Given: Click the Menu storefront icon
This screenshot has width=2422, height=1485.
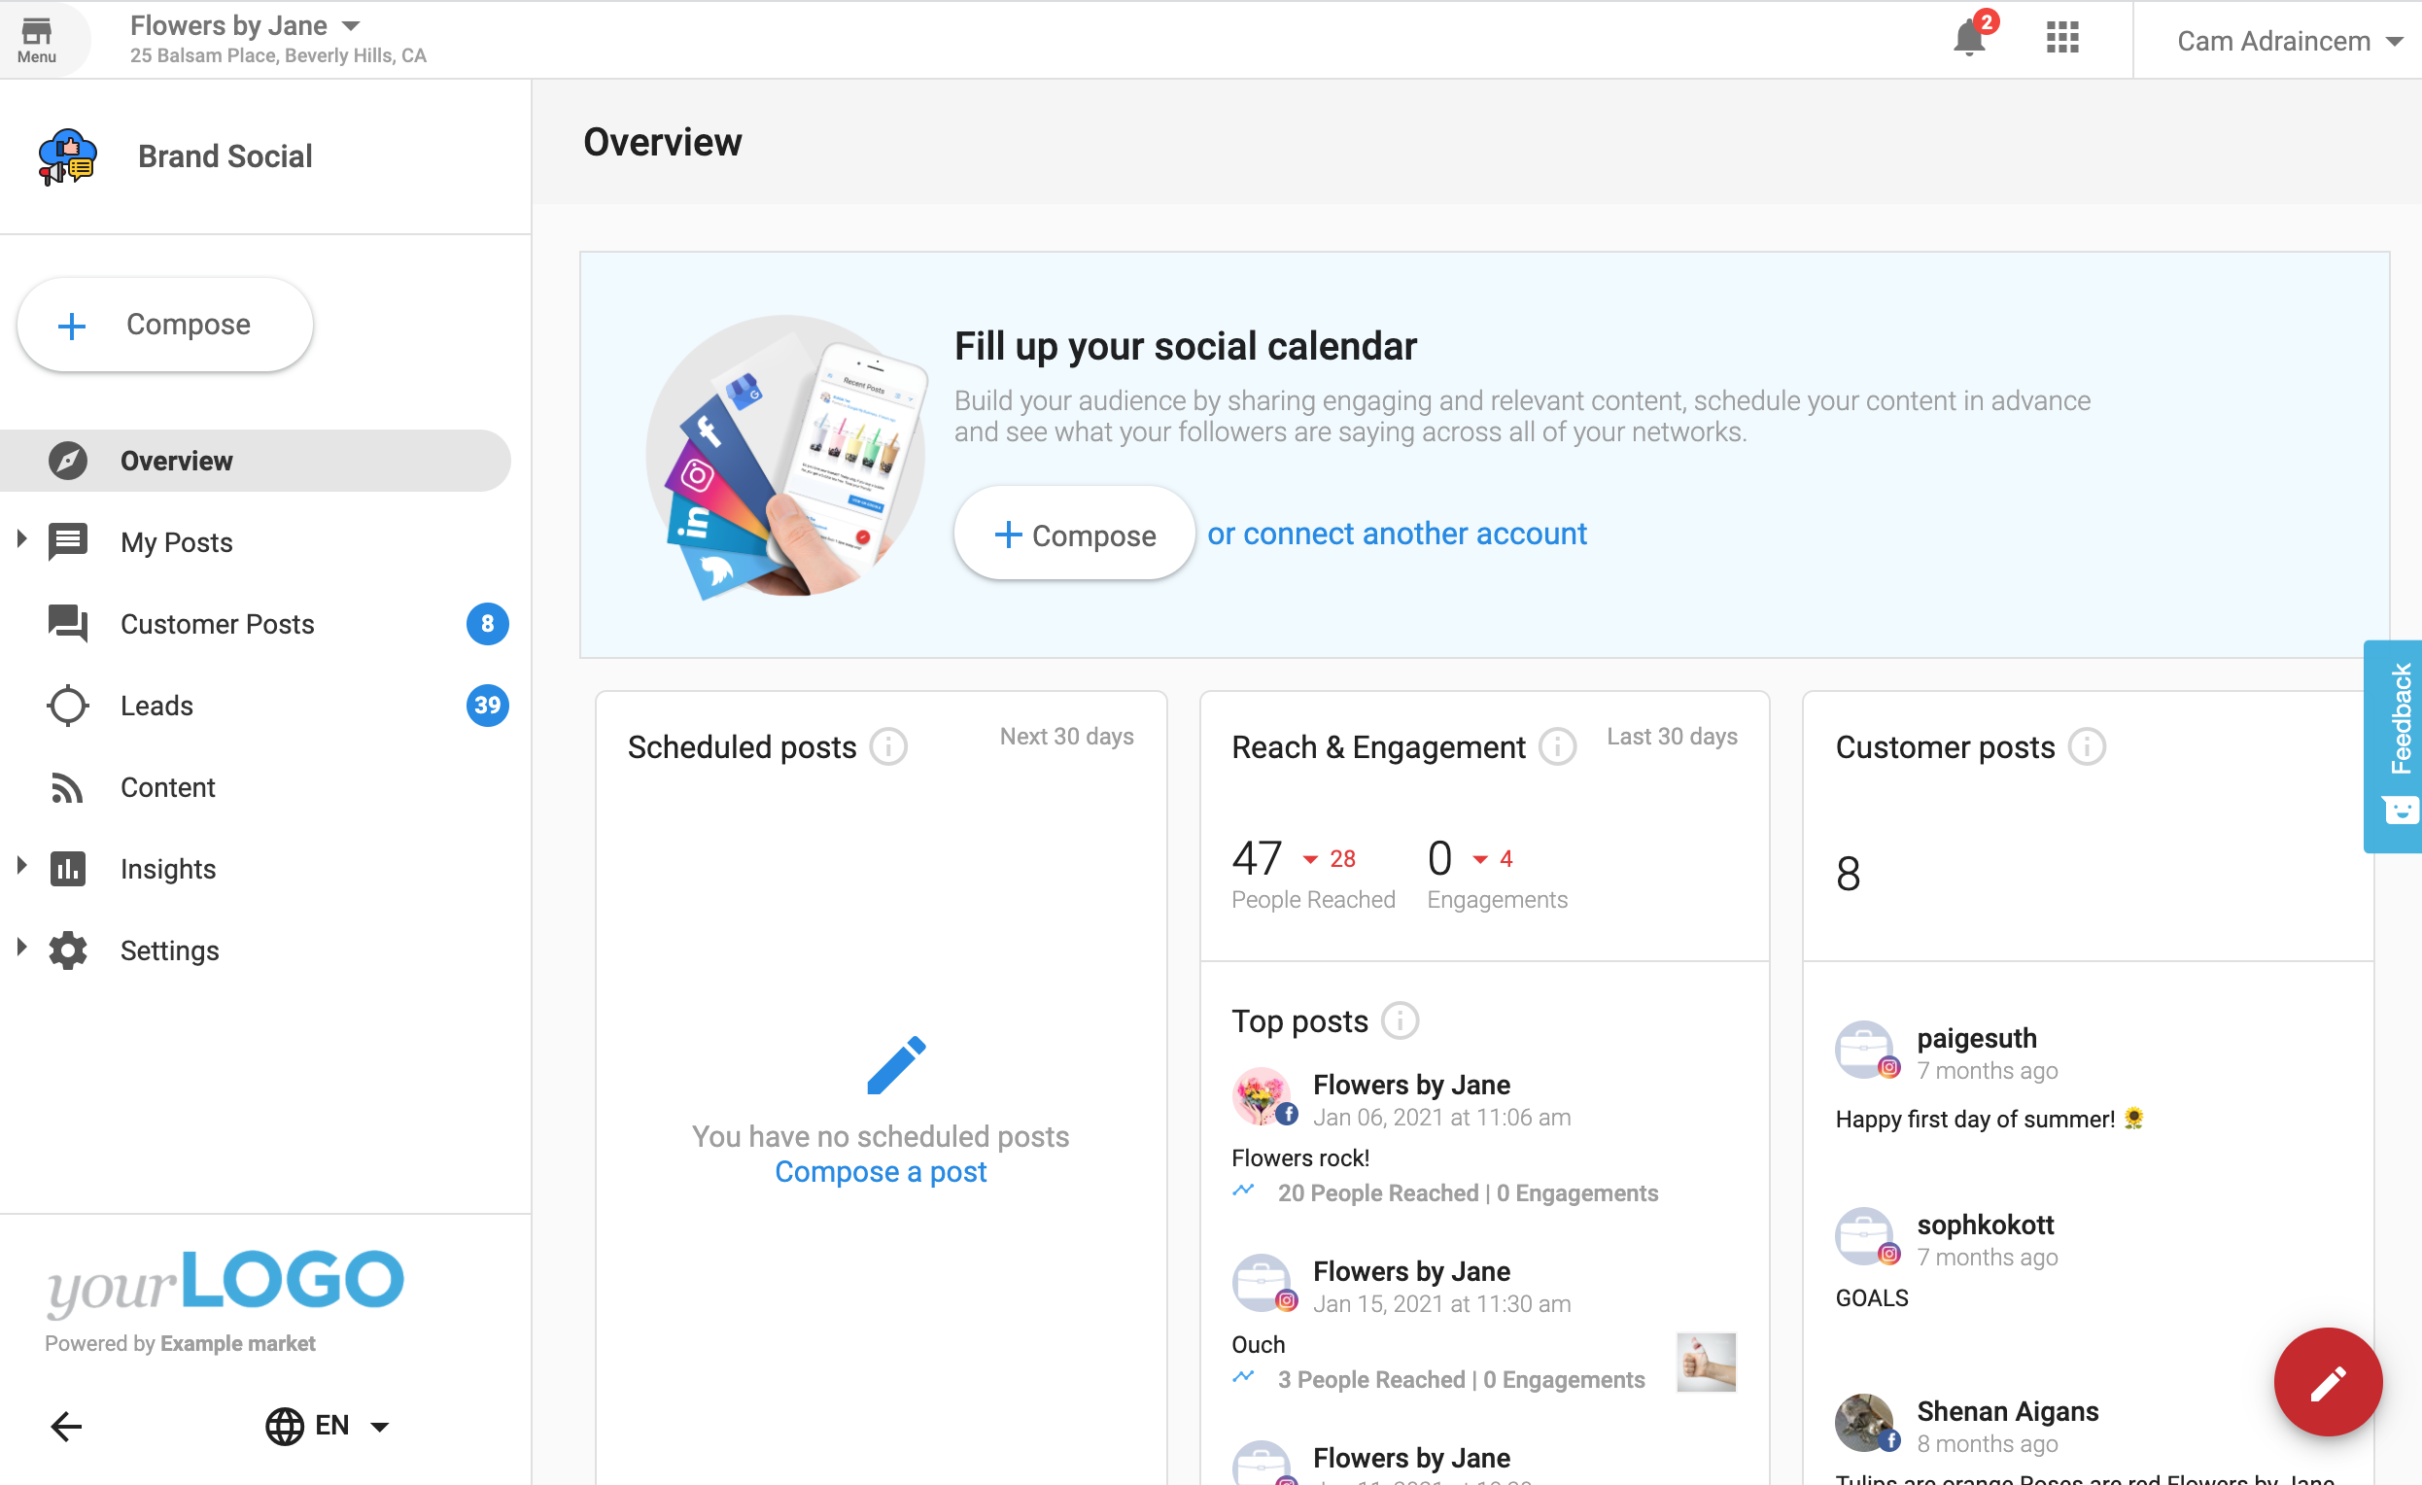Looking at the screenshot, I should [x=37, y=39].
